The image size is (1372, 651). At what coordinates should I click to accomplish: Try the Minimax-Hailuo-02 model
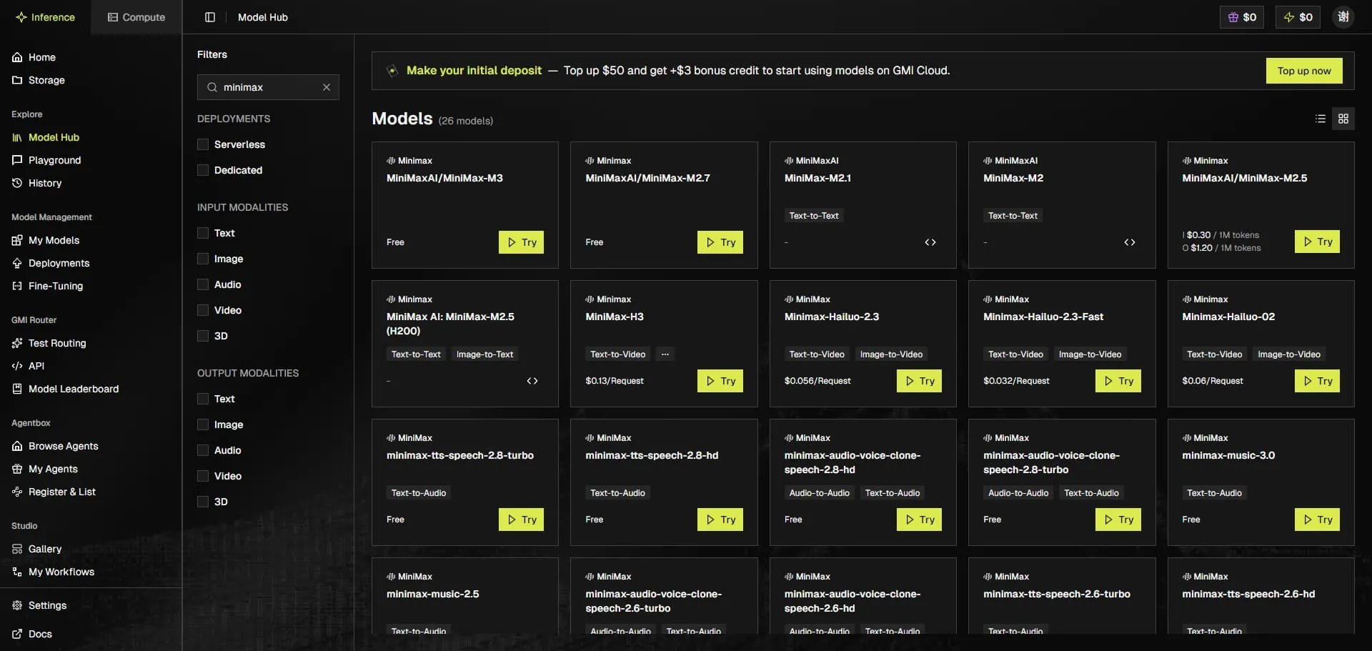[1317, 381]
